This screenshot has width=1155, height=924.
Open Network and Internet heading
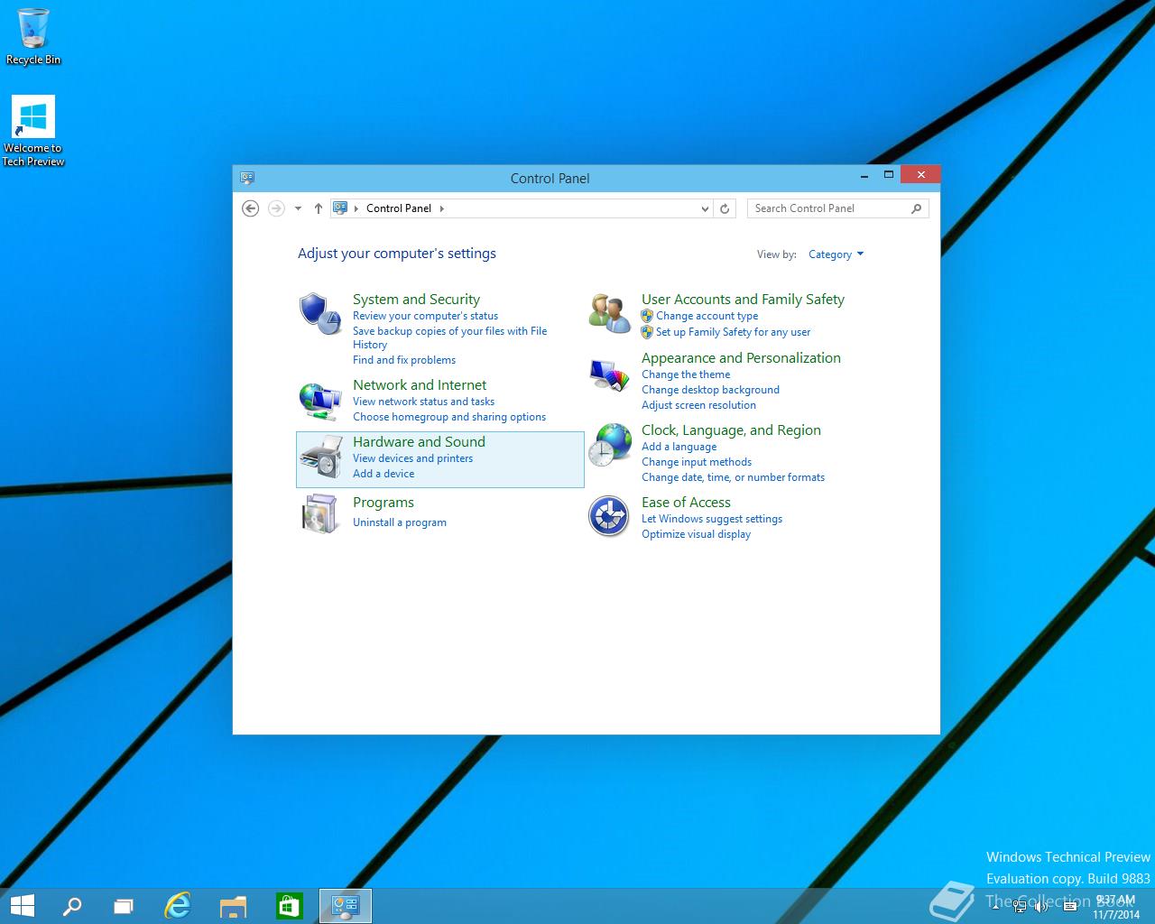coord(420,385)
